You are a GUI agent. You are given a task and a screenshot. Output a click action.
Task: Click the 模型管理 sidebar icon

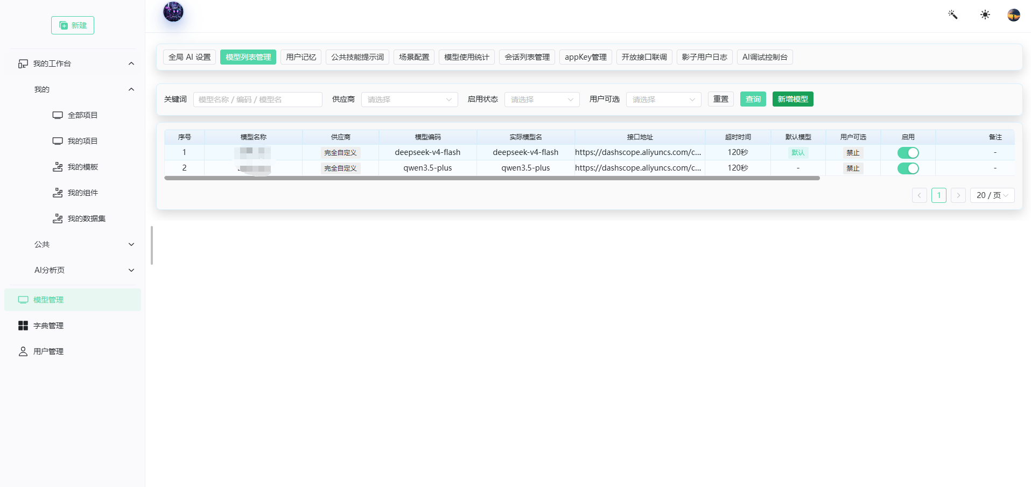[23, 300]
